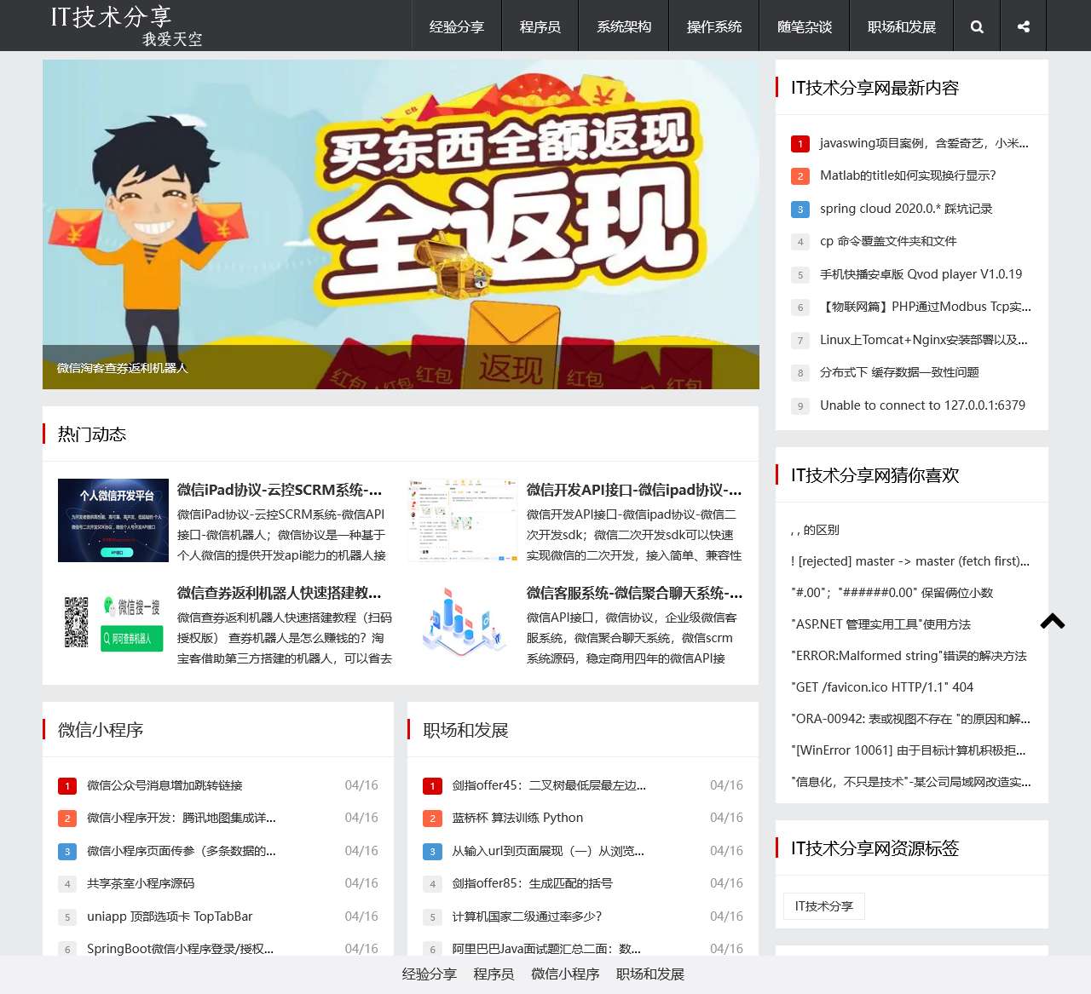Click the share icon at top right
1091x994 pixels.
(1022, 26)
